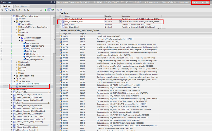This screenshot has height=131, width=212.
Task: Click the Check-in toolbar button
Action: click(17, 10)
